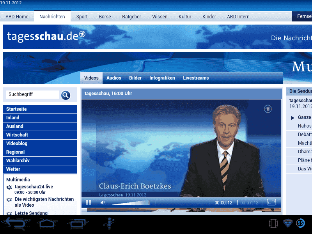This screenshot has width=312, height=234.
Task: Open the Wi-Fi status indicator
Action: coord(288,223)
